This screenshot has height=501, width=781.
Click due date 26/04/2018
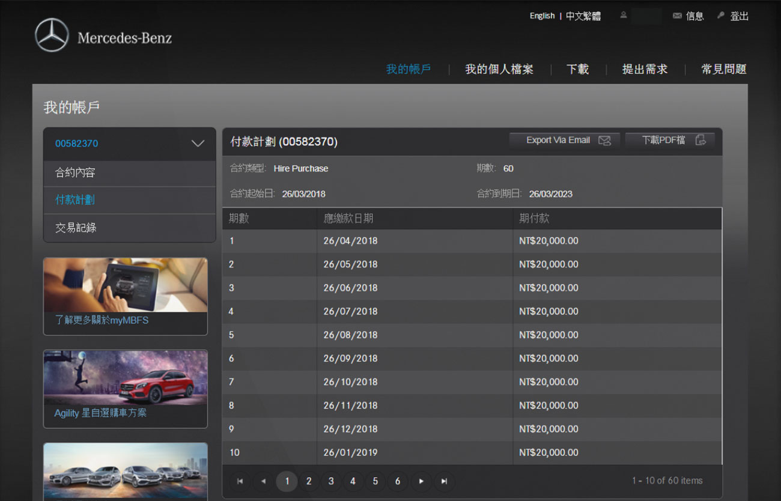coord(350,241)
